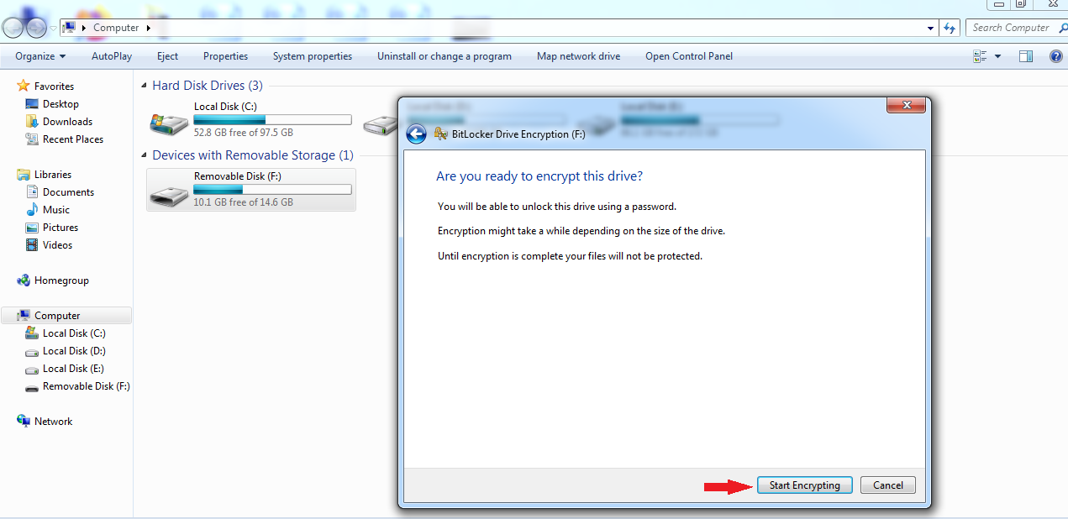Open Downloads under Favorites
Viewport: 1068px width, 519px height.
[x=67, y=122]
